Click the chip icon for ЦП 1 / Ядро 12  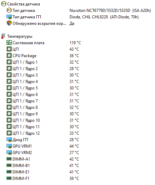(9, 133)
